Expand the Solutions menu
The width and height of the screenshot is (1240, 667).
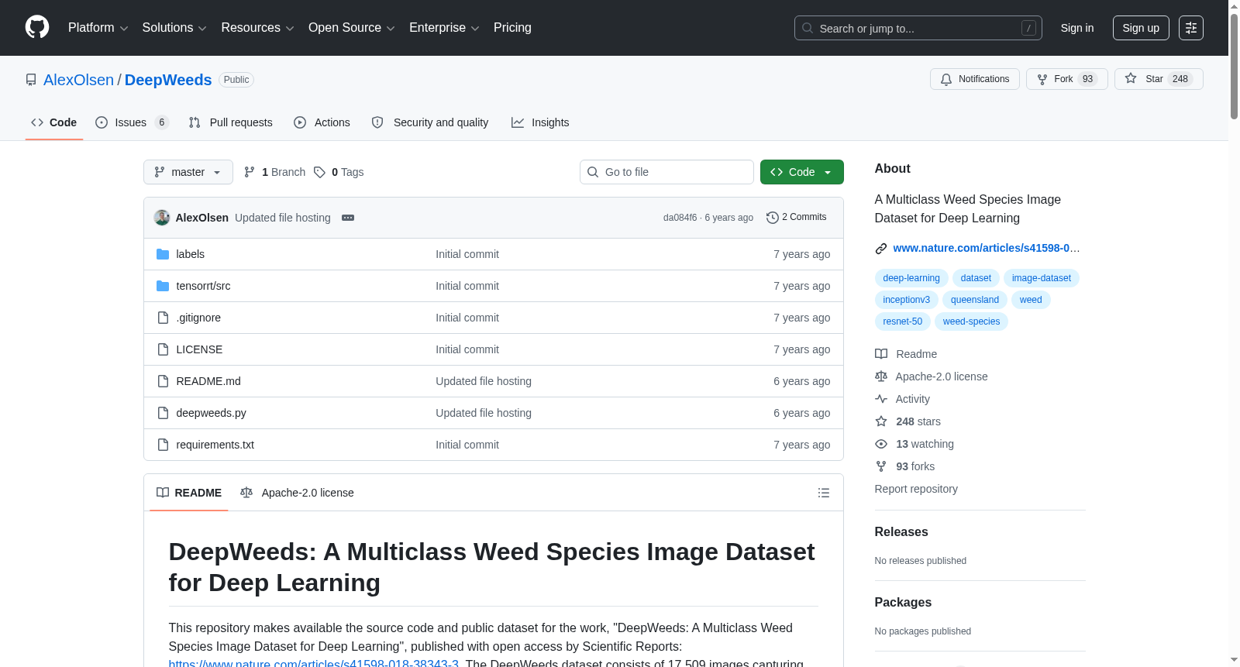pos(174,28)
